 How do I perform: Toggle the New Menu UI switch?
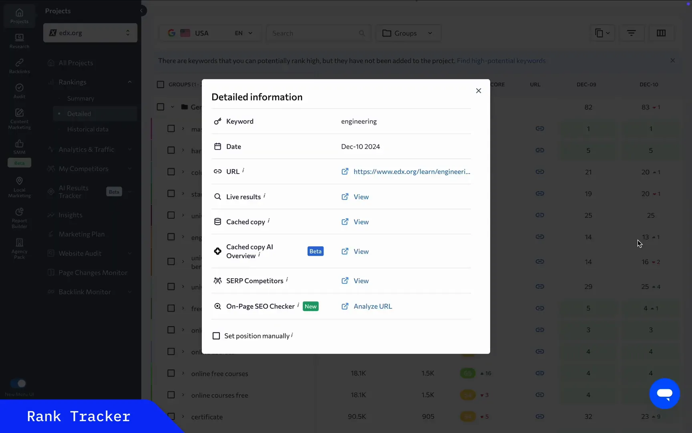18,383
